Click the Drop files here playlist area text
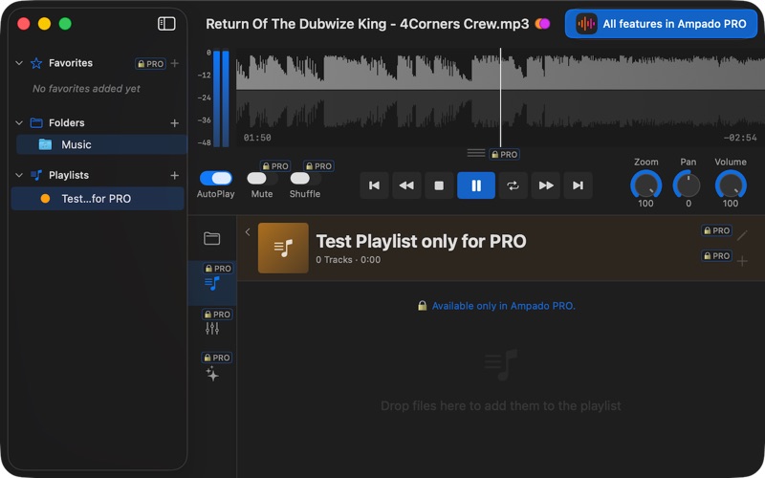 click(501, 405)
